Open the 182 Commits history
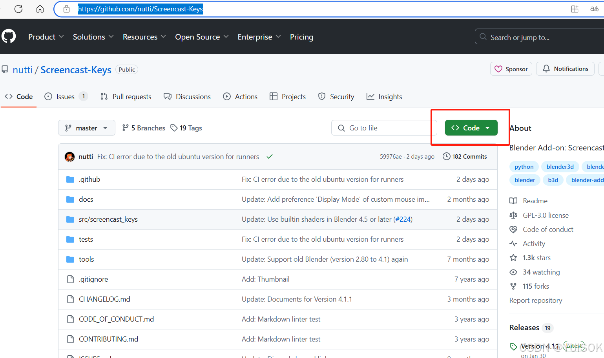This screenshot has height=358, width=604. click(x=465, y=157)
